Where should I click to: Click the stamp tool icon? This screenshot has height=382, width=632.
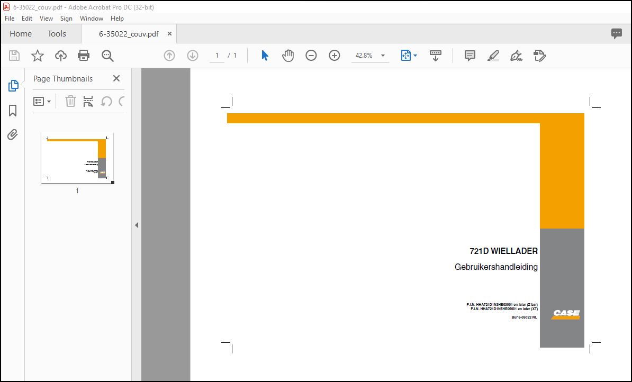pos(540,56)
